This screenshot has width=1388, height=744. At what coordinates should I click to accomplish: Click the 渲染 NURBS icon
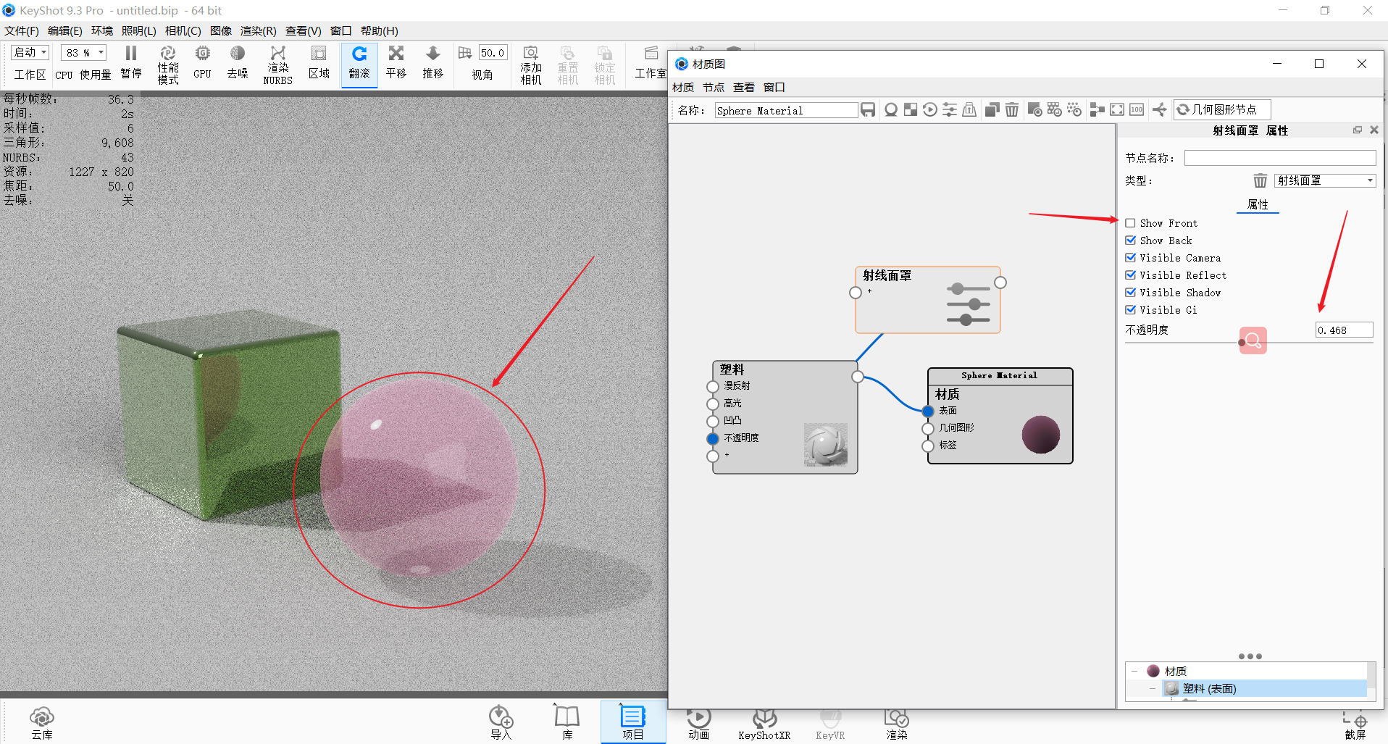coord(278,53)
